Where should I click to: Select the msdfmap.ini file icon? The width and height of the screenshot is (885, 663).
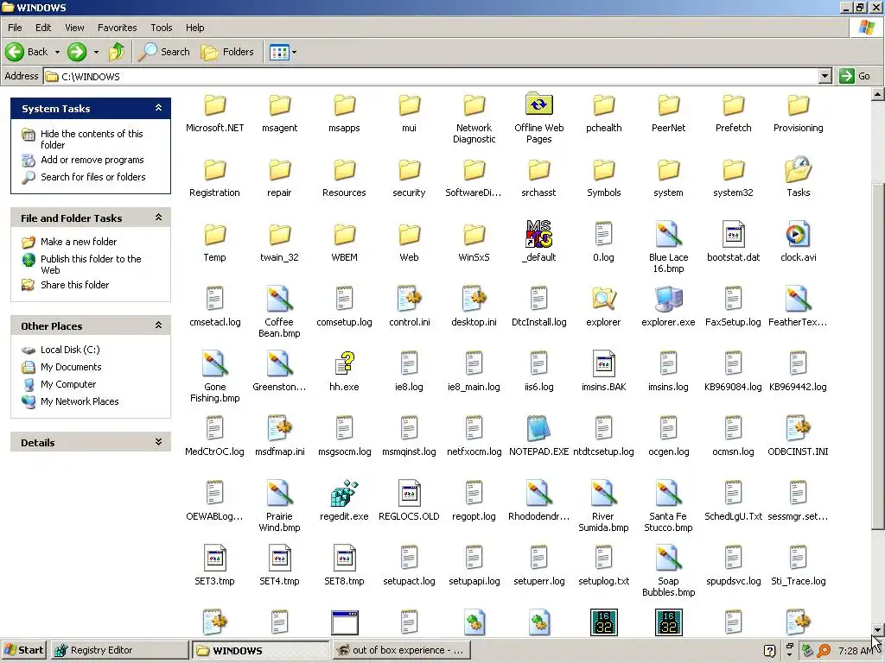coord(279,428)
